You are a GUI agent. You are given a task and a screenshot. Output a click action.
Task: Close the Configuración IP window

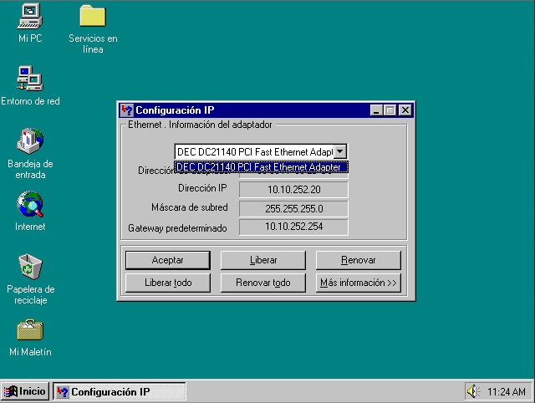tap(405, 110)
